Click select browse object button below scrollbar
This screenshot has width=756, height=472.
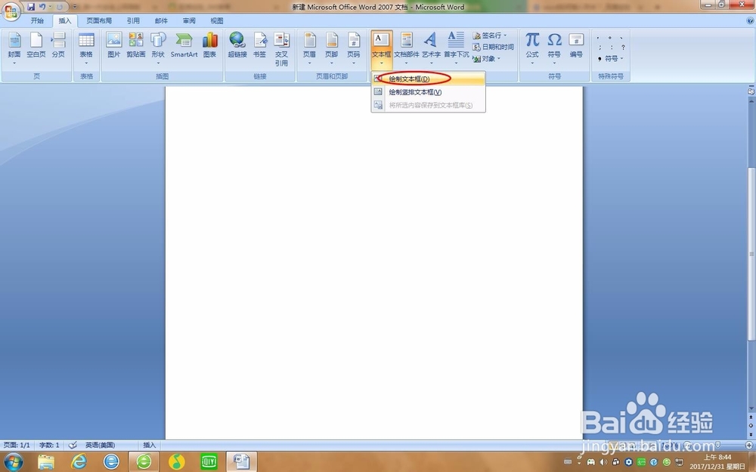tap(751, 426)
